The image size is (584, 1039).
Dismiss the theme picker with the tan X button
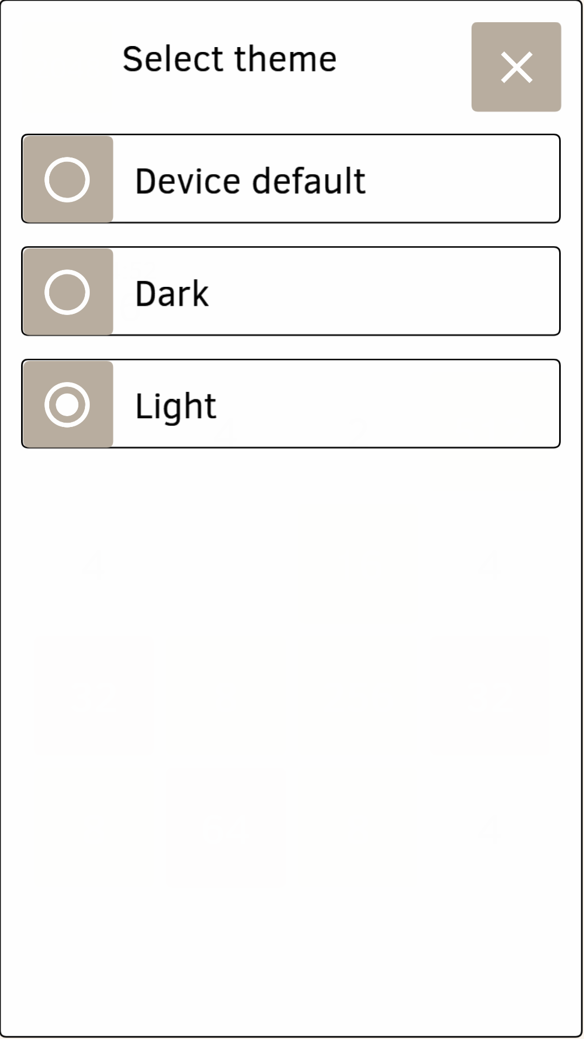click(516, 67)
